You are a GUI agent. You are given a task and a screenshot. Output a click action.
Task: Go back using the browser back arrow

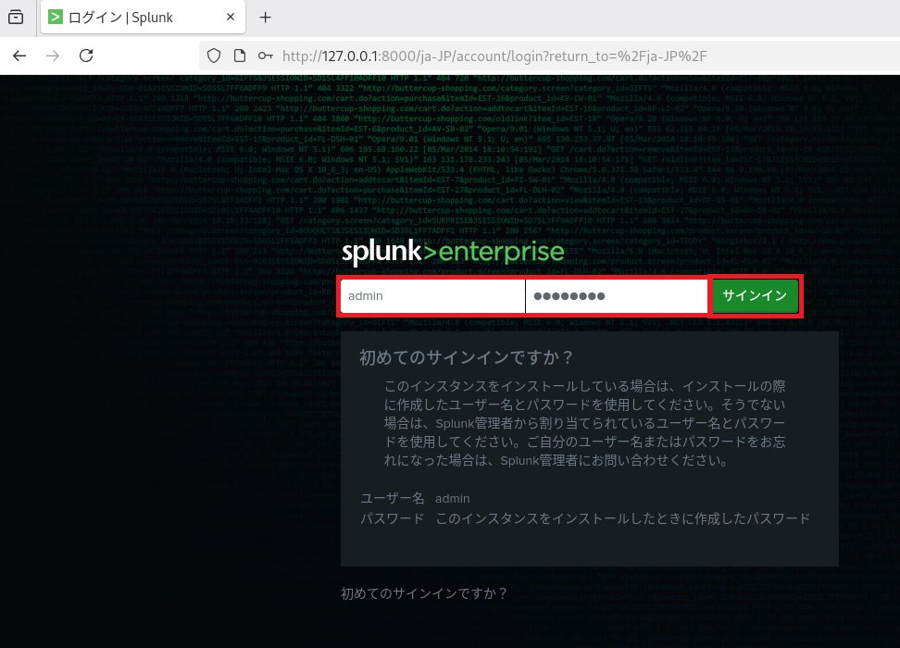tap(19, 56)
